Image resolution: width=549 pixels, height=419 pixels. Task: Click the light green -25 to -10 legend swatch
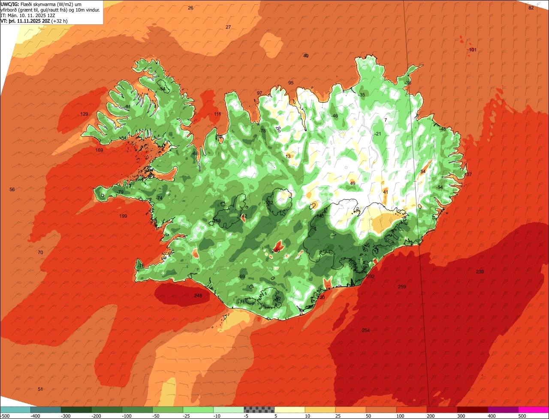pos(198,410)
